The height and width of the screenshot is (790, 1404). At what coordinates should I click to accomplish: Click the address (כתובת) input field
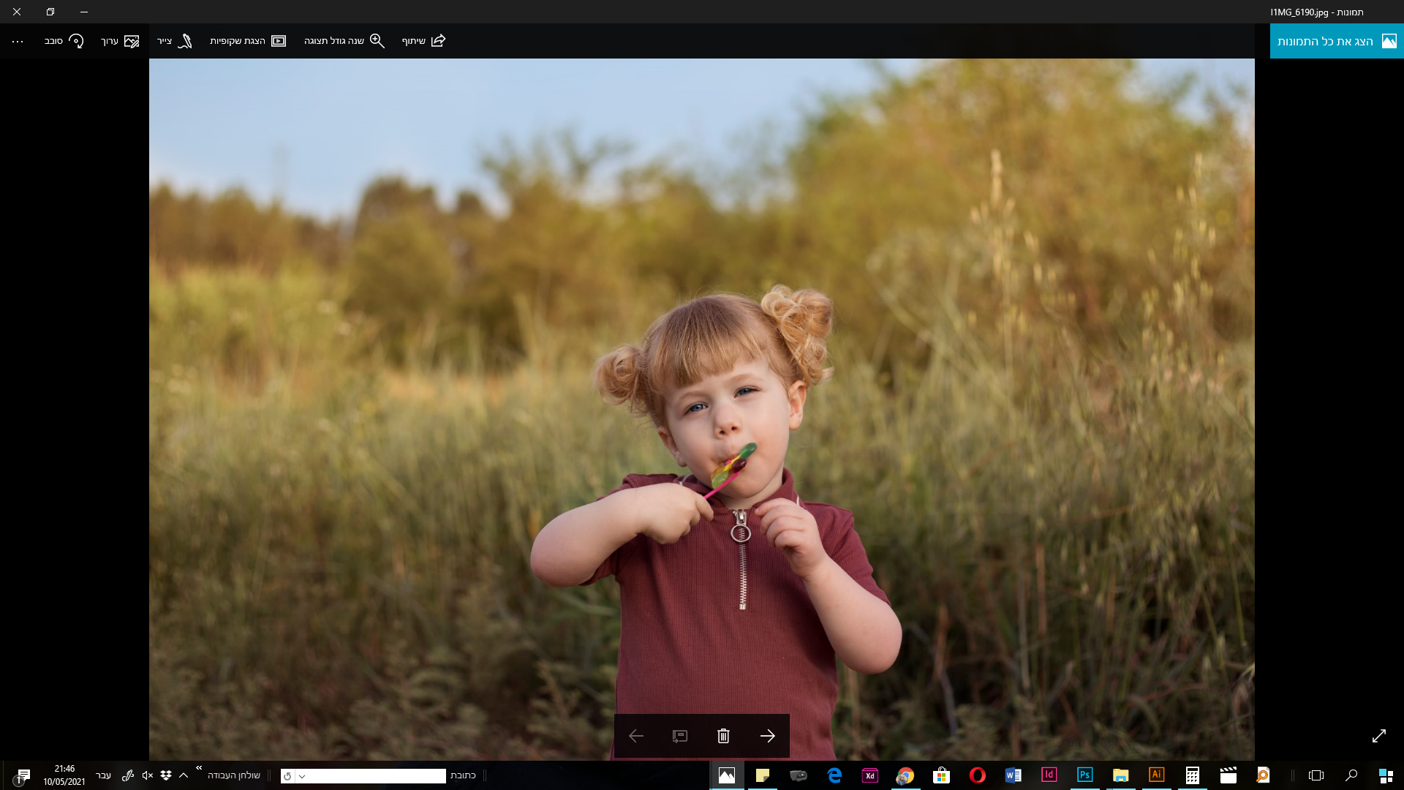[377, 776]
